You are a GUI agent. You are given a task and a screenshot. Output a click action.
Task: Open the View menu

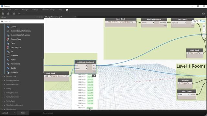pyautogui.click(x=16, y=10)
